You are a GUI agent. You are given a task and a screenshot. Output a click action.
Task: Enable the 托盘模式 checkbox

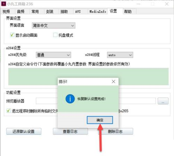[55, 35]
